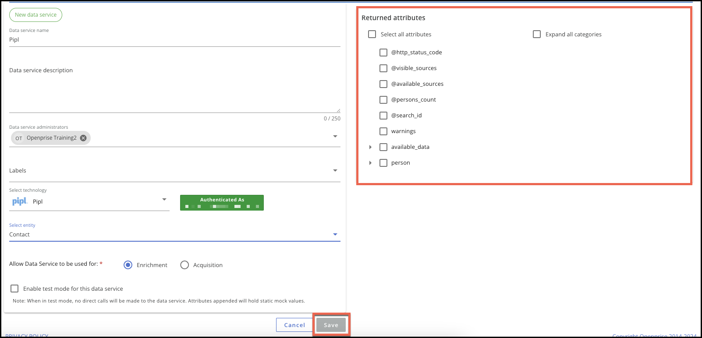Viewport: 702px width, 338px height.
Task: Tick the @persons_count checkbox
Action: pyautogui.click(x=383, y=100)
